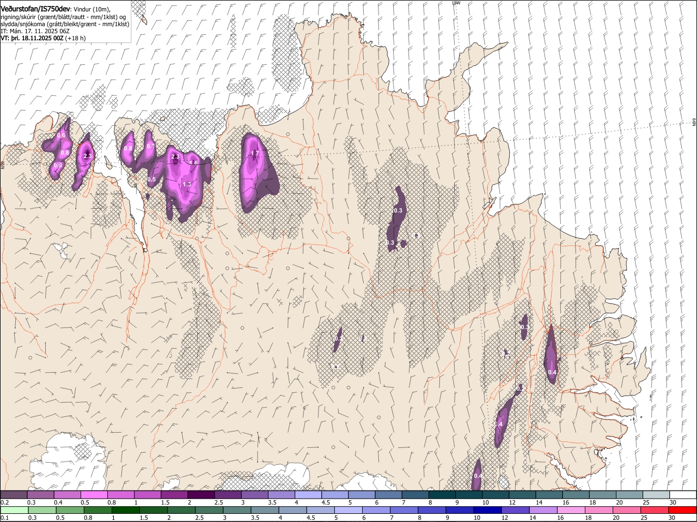The width and height of the screenshot is (697, 522).
Task: Pick the 5–6 light lilac swatch, lower legend
Action: pyautogui.click(x=349, y=510)
